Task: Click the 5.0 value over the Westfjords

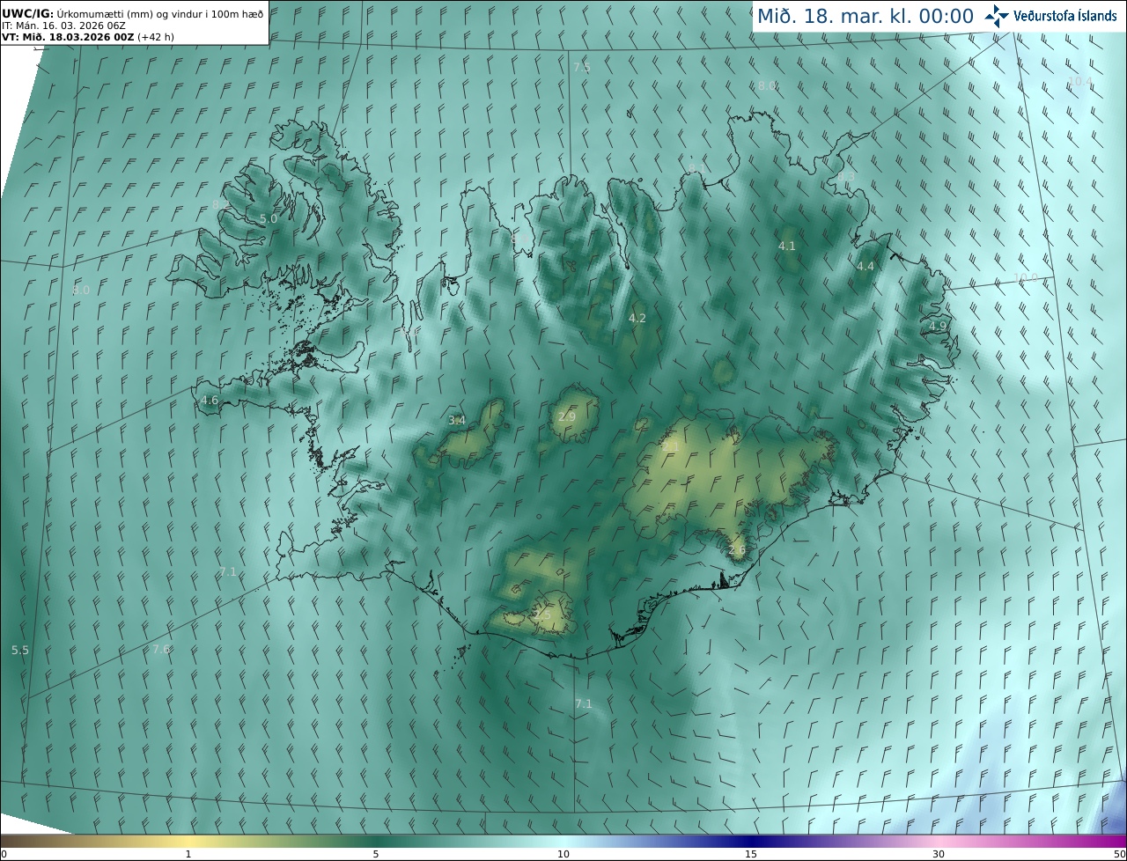Action: pyautogui.click(x=269, y=218)
